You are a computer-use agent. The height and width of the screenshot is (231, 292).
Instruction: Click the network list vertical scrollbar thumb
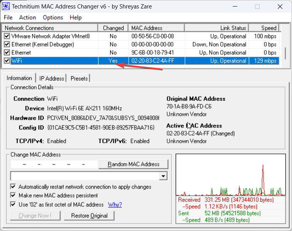285,53
